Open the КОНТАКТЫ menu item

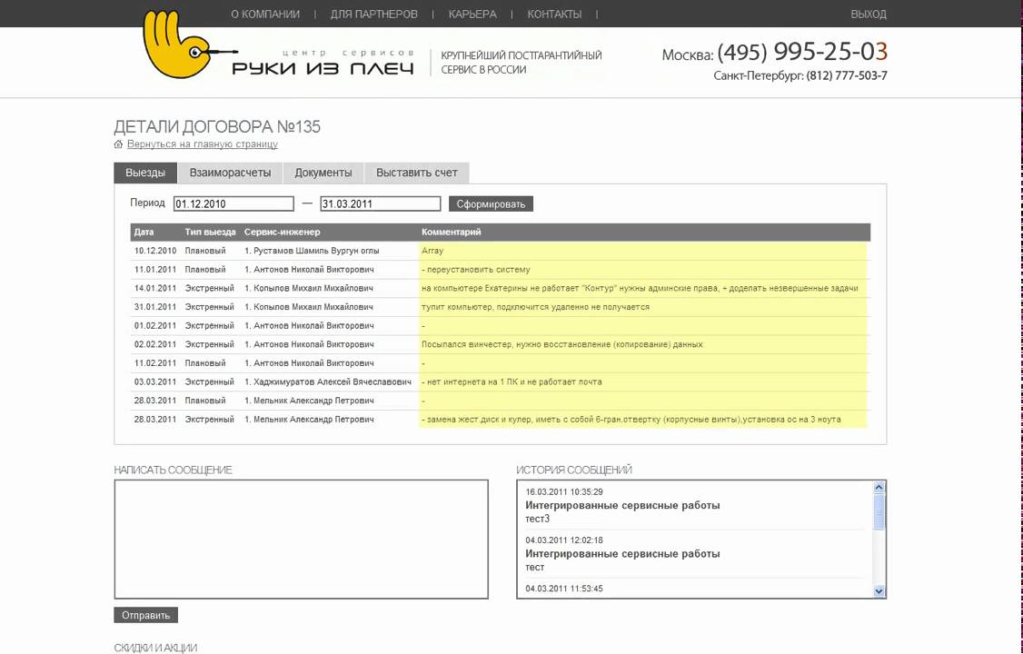click(554, 14)
